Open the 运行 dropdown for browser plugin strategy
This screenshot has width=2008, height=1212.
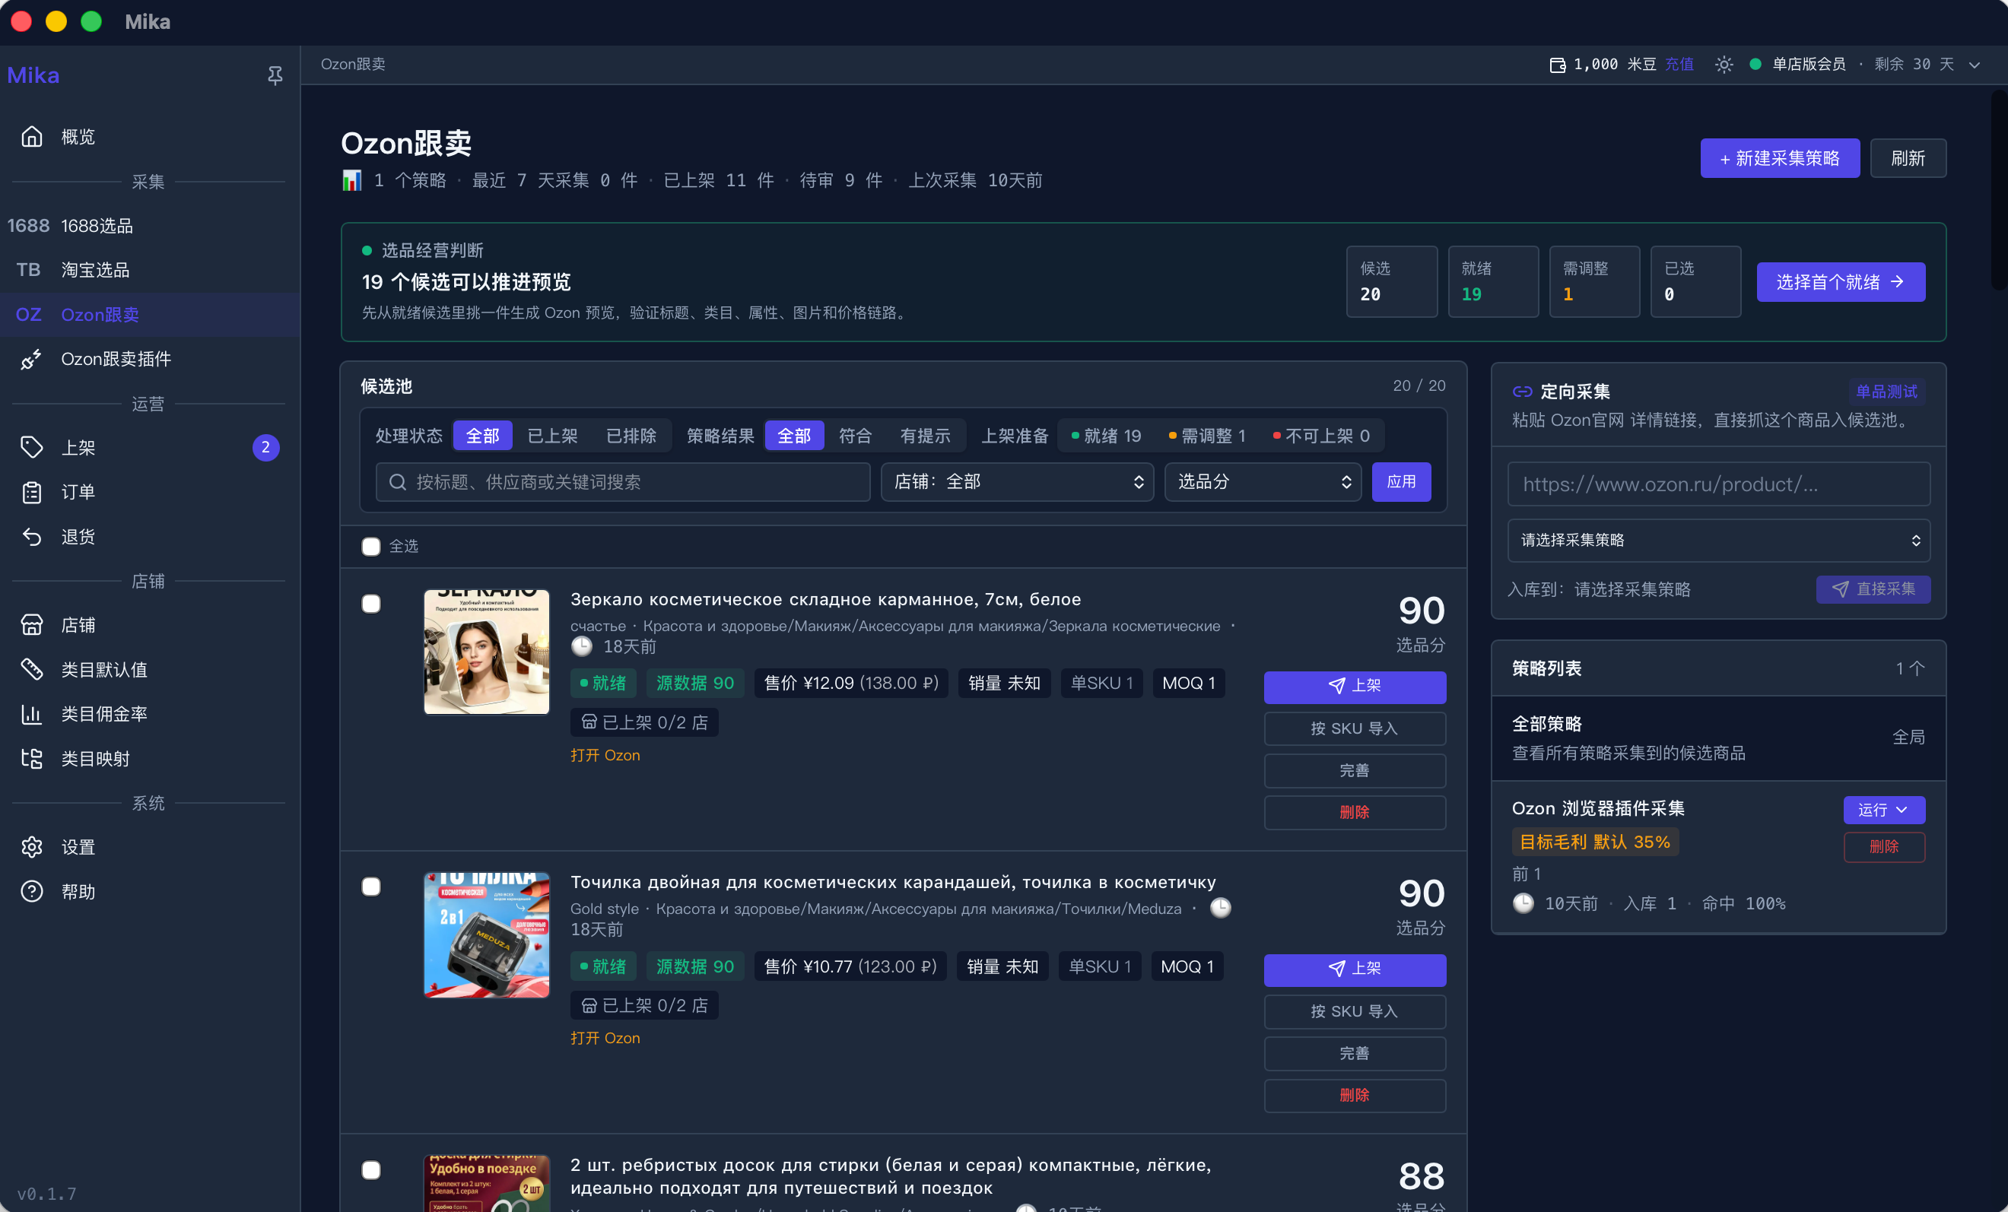pos(1883,810)
